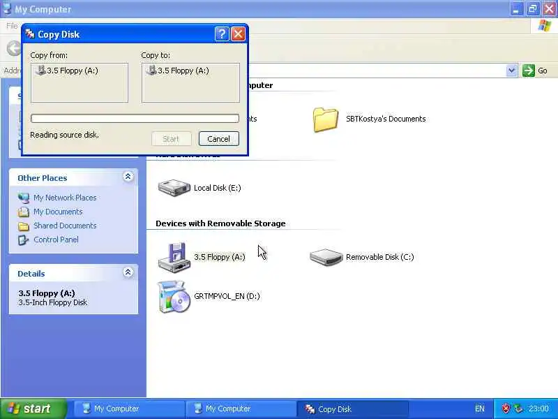Open the File menu
The image size is (558, 419).
tap(12, 26)
